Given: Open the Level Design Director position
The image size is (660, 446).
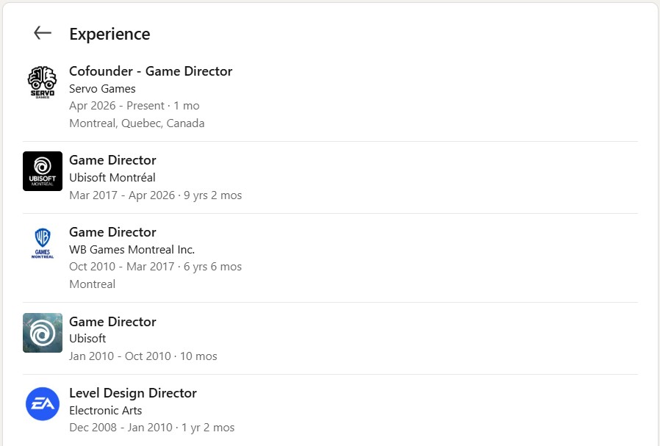Looking at the screenshot, I should [x=133, y=393].
